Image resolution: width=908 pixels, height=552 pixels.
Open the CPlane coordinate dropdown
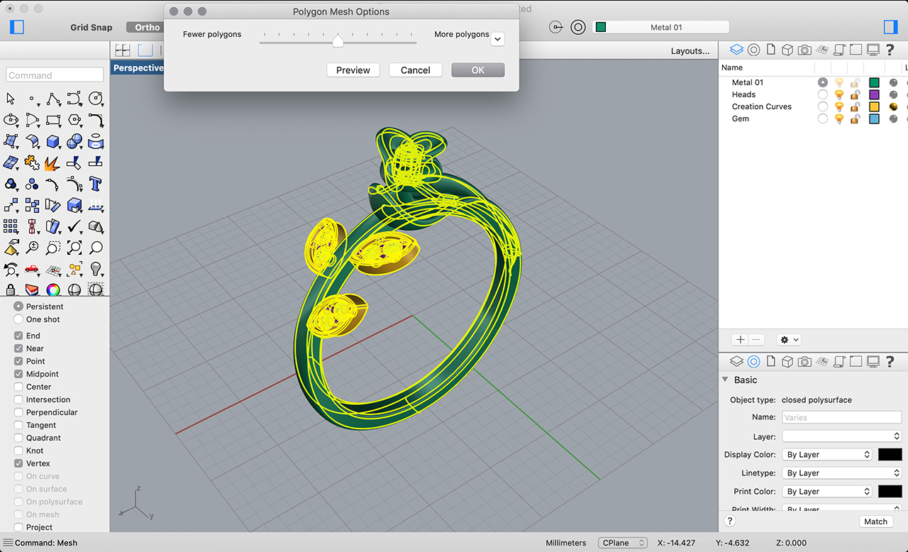click(623, 543)
